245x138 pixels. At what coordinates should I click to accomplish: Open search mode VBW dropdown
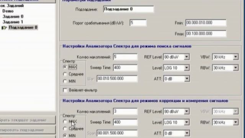[x=235, y=57]
